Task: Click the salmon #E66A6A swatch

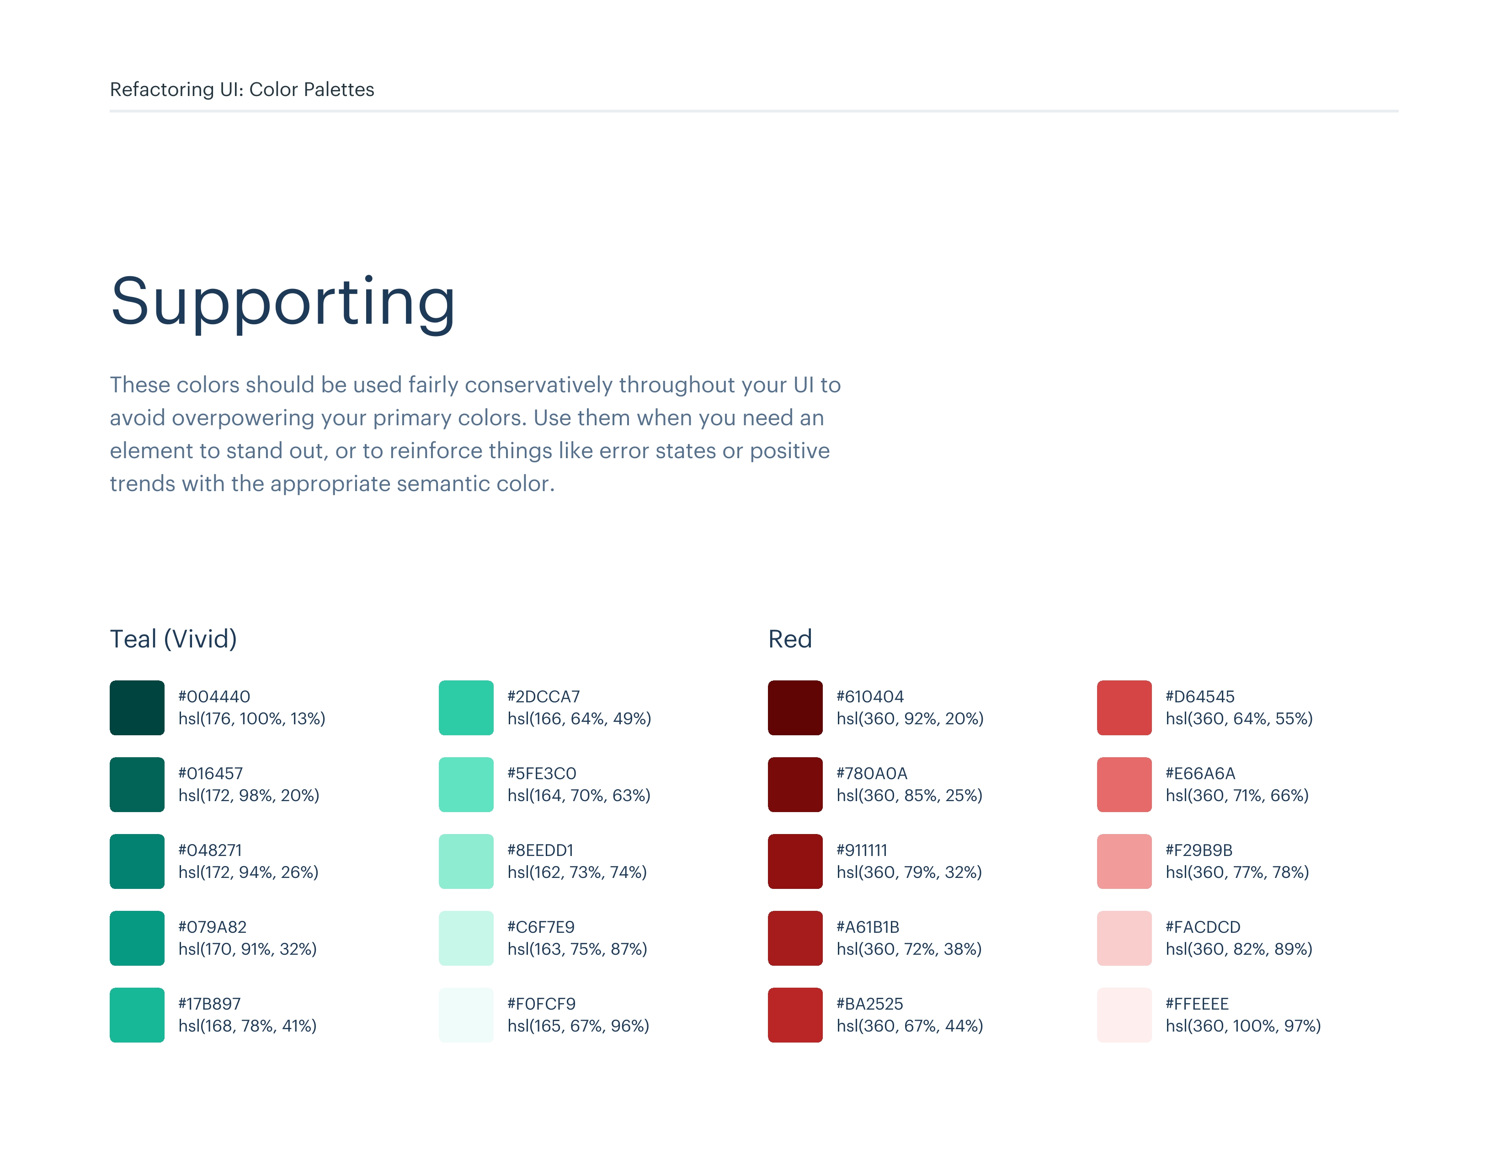Action: coord(1124,784)
